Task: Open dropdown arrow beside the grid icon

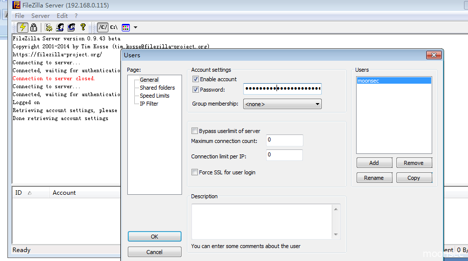Action: pyautogui.click(x=135, y=27)
